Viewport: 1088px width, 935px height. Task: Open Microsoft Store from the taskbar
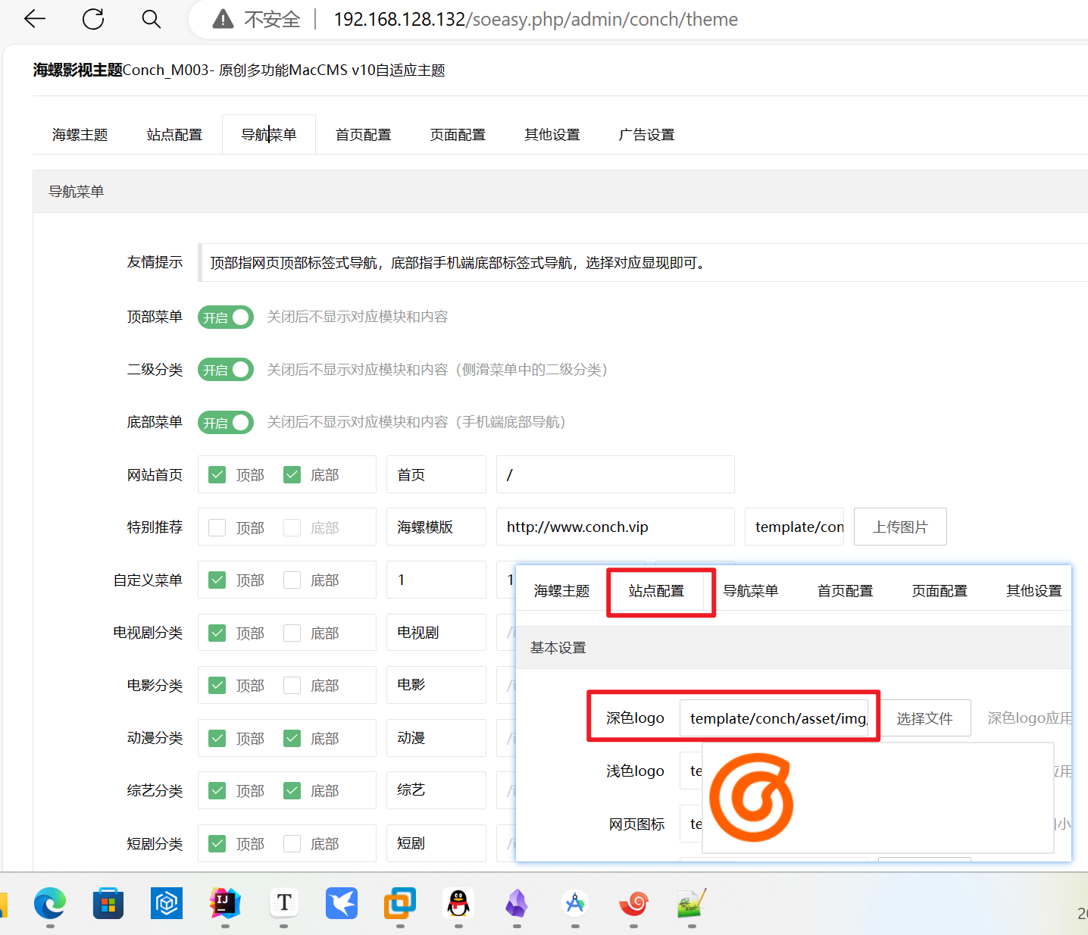click(x=108, y=903)
